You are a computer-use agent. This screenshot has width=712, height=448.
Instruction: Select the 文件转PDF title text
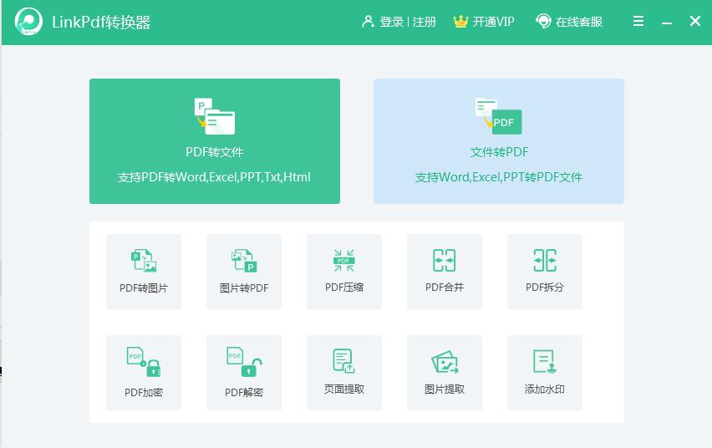tap(499, 152)
